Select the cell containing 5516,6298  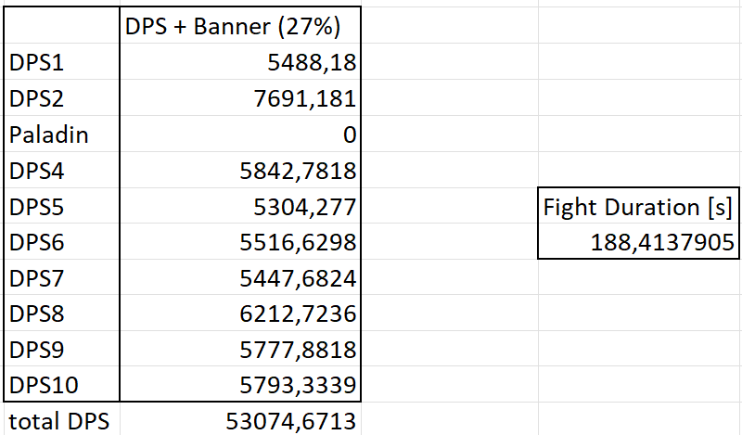tap(239, 242)
